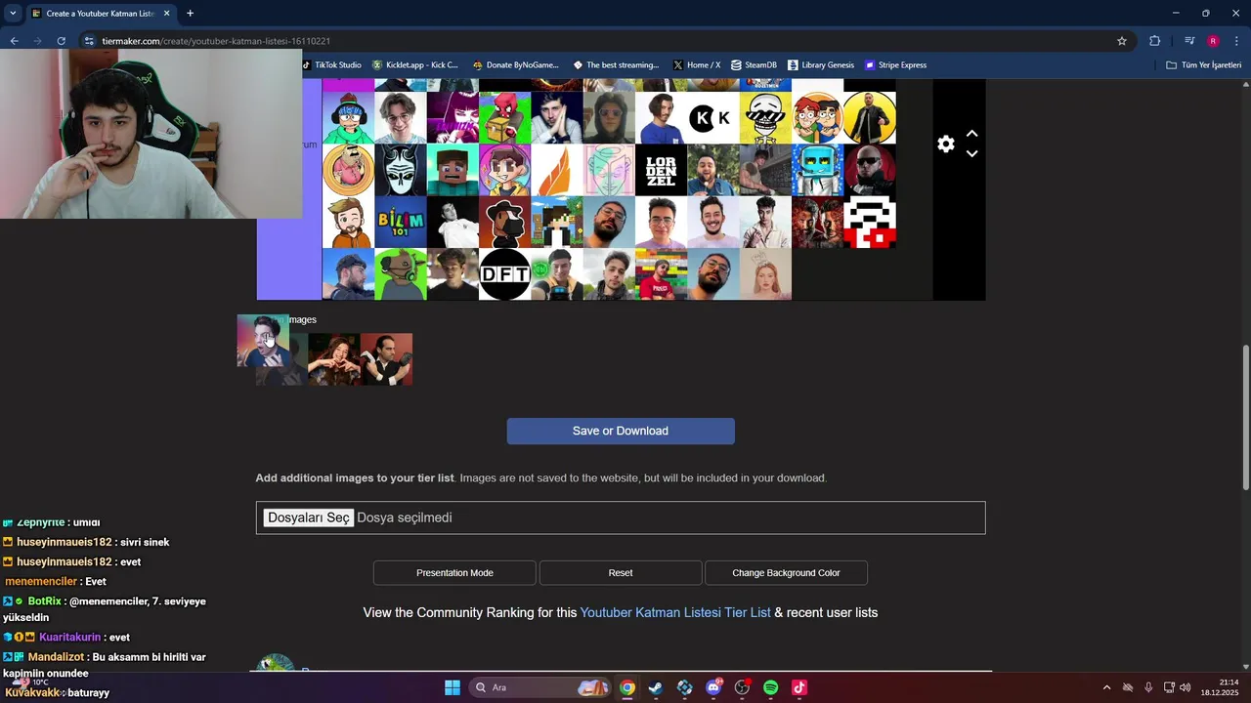Close the Create a Youtuber Katman tab
Image resolution: width=1251 pixels, height=703 pixels.
click(167, 14)
